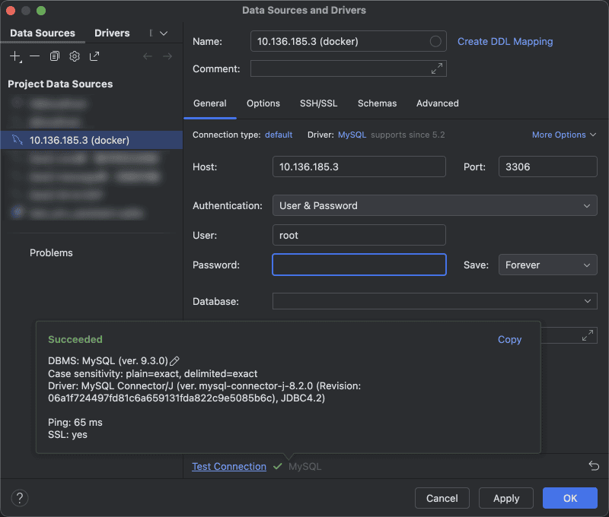Open the Database dropdown
609x517 pixels.
[x=435, y=301]
